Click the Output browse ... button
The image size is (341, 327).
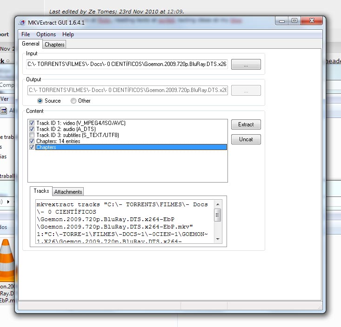pyautogui.click(x=246, y=90)
